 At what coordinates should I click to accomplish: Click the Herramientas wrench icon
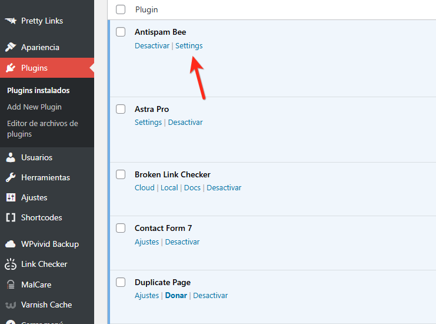click(x=11, y=177)
